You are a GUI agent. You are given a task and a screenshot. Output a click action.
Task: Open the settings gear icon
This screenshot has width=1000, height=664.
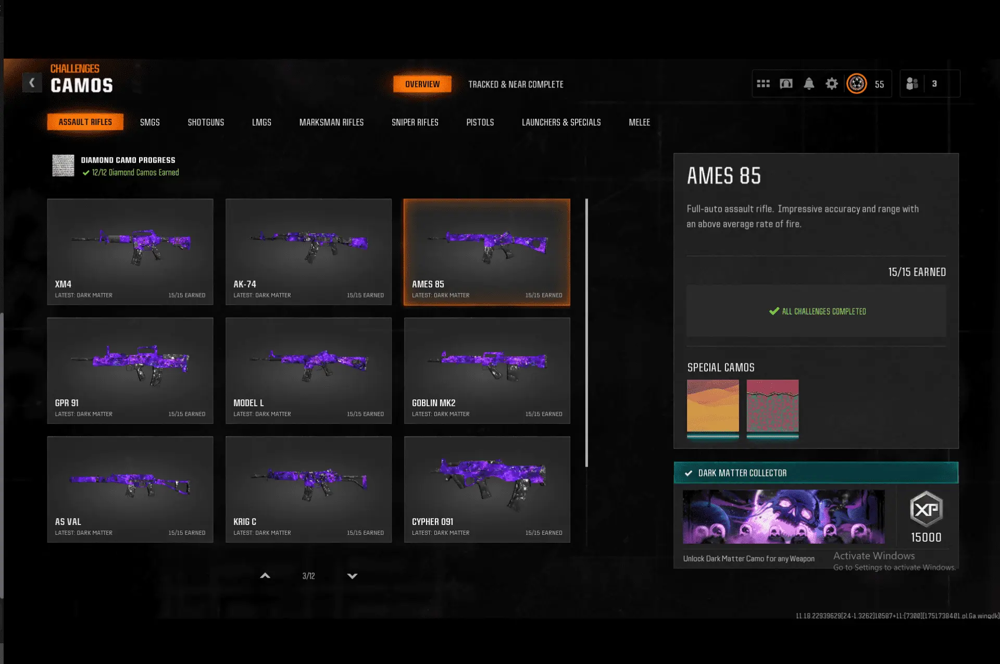(x=832, y=84)
